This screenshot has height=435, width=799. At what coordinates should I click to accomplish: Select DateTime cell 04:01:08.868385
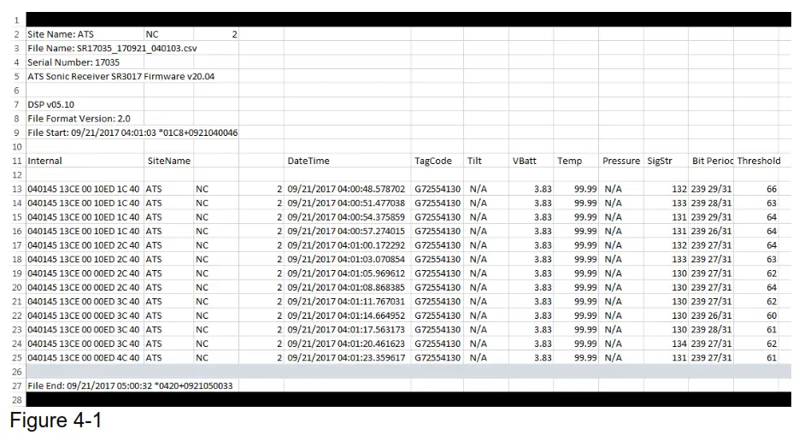[348, 287]
